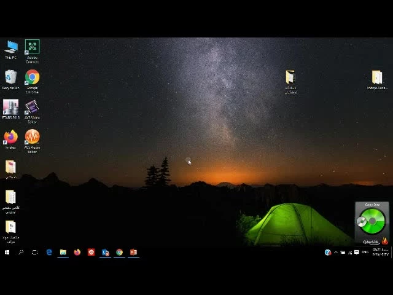Open PowerPoint from the taskbar

pyautogui.click(x=133, y=252)
